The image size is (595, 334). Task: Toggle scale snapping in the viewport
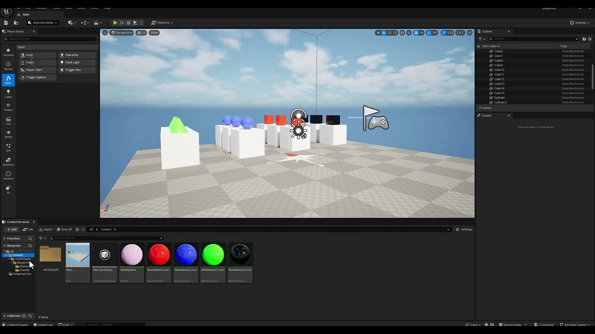click(x=444, y=33)
